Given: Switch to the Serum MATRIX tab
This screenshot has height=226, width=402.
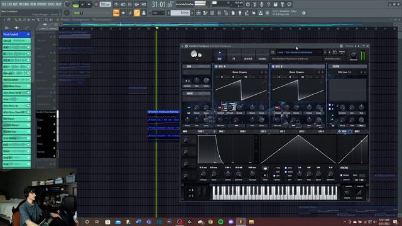Looking at the screenshot, I should tap(248, 55).
